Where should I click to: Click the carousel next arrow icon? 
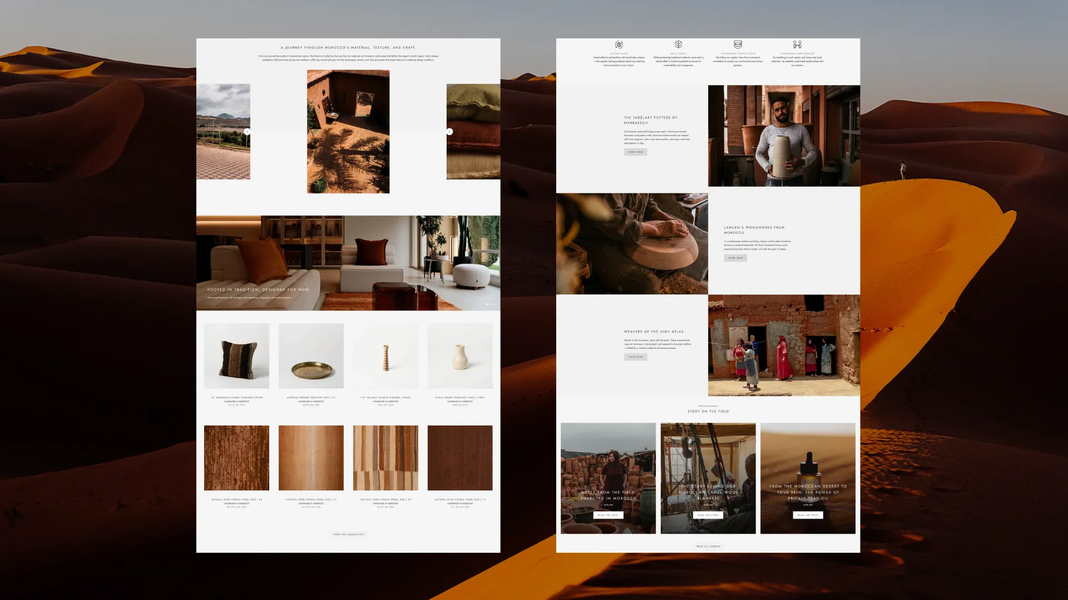pos(449,132)
